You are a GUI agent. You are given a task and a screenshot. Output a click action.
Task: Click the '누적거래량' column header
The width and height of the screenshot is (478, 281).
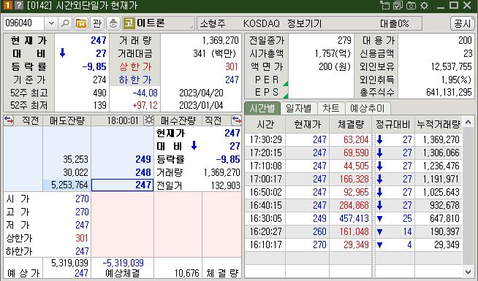[439, 124]
